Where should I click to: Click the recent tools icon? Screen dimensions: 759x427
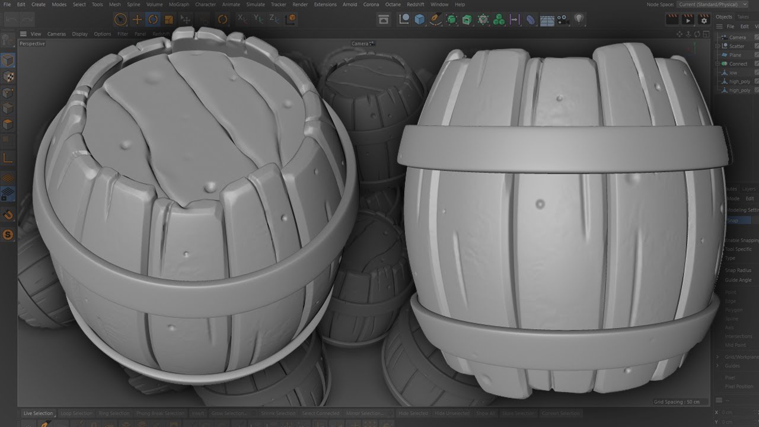click(x=222, y=20)
